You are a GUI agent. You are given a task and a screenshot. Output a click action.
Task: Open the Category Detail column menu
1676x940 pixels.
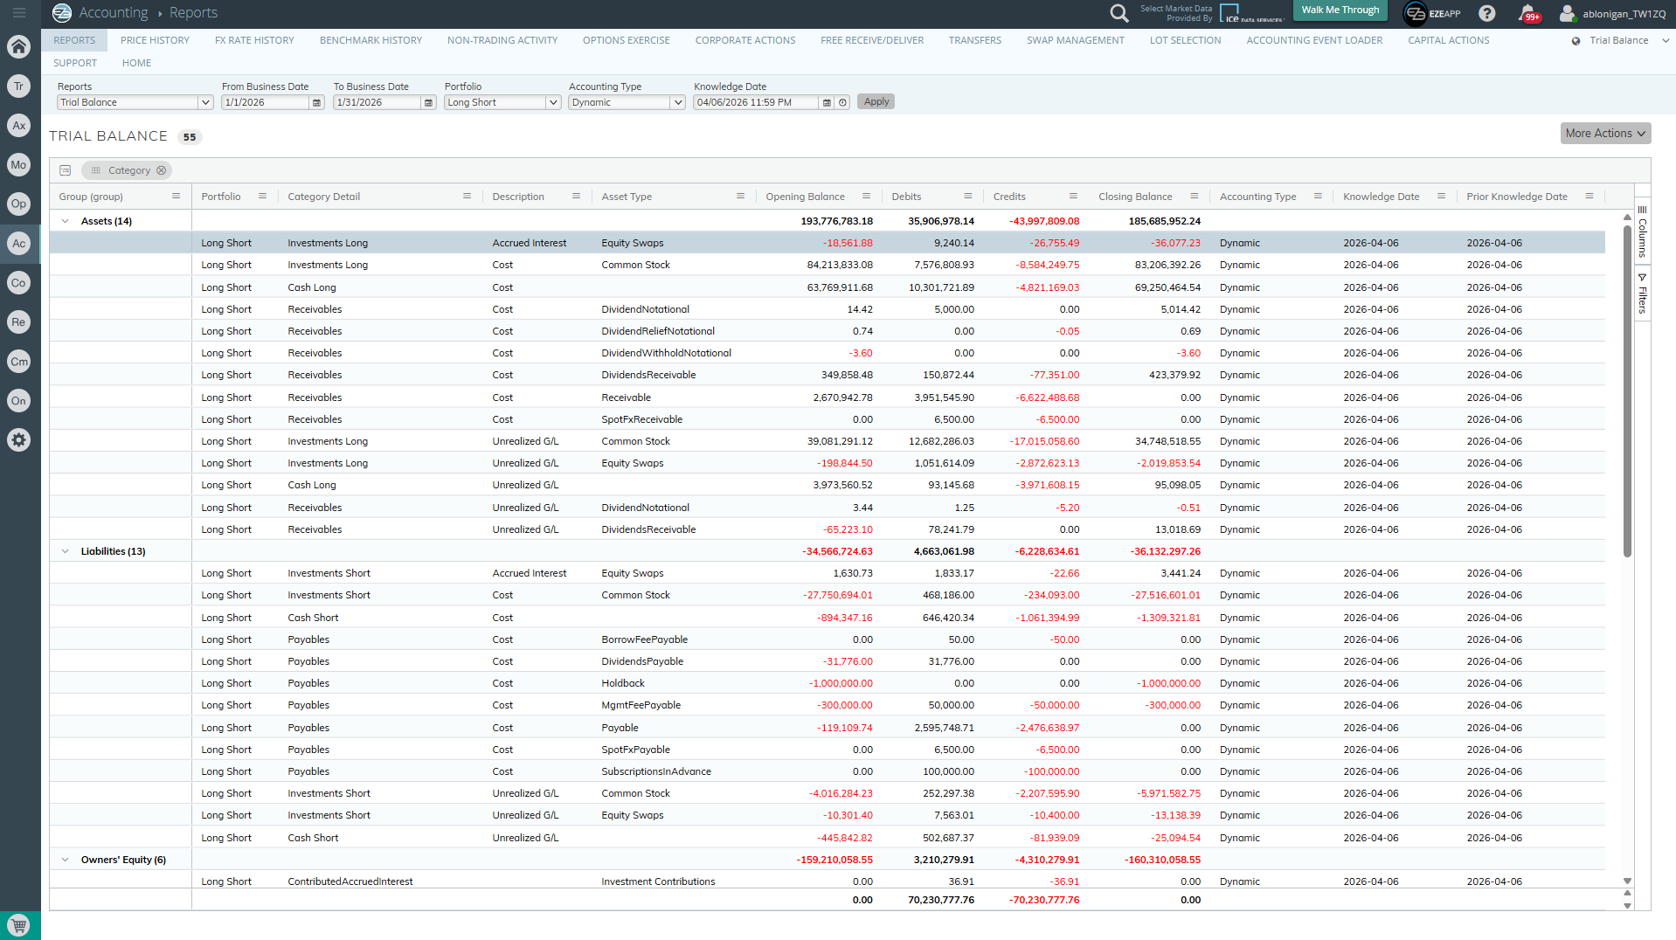click(467, 197)
